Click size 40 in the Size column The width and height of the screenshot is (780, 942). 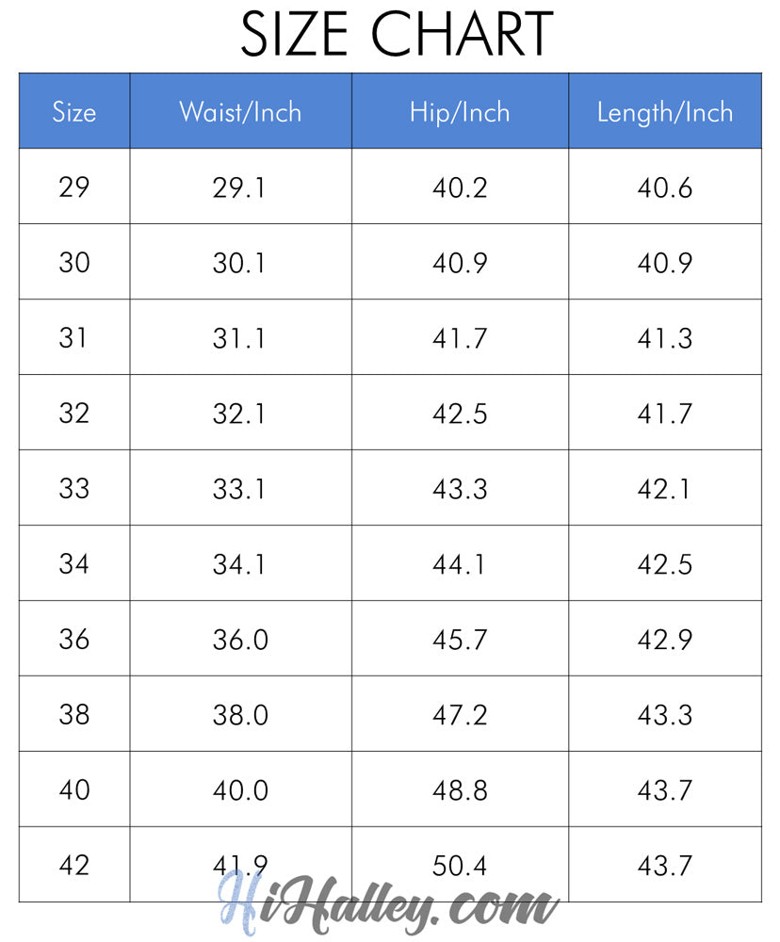coord(74,789)
